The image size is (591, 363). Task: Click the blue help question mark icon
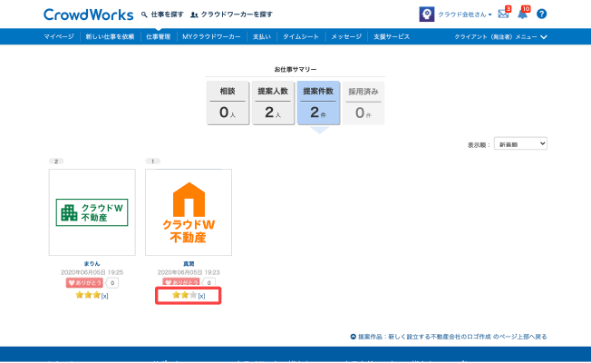[542, 15]
